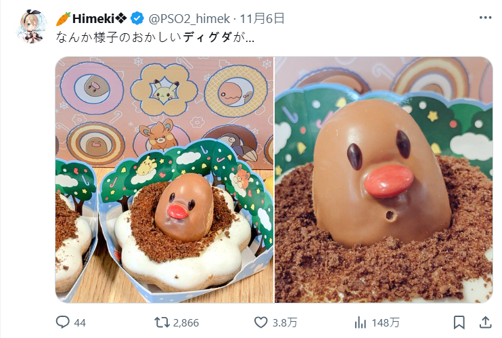502x338 pixels.
Task: Bookmark this tweet
Action: tap(459, 322)
